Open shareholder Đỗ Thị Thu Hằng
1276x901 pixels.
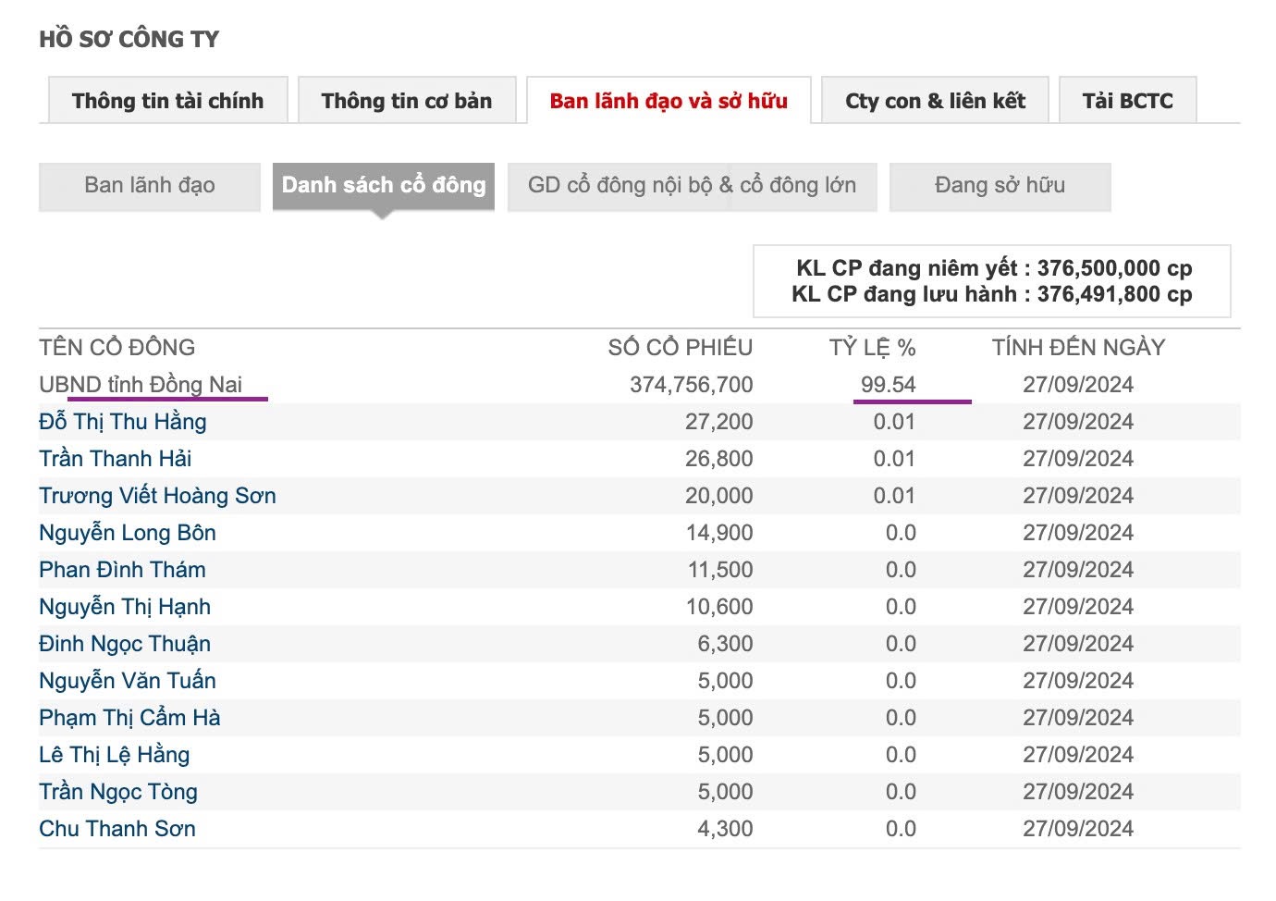(123, 422)
